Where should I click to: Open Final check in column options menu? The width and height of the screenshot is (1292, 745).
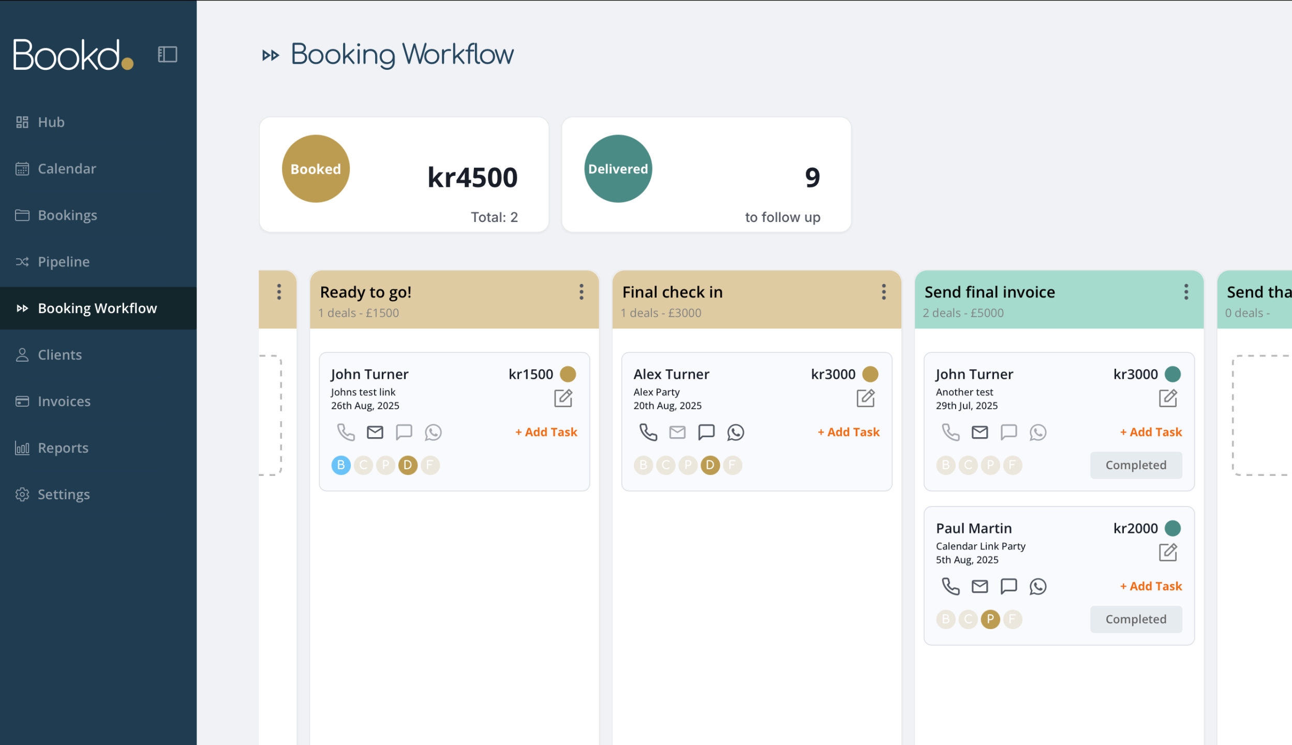(883, 292)
